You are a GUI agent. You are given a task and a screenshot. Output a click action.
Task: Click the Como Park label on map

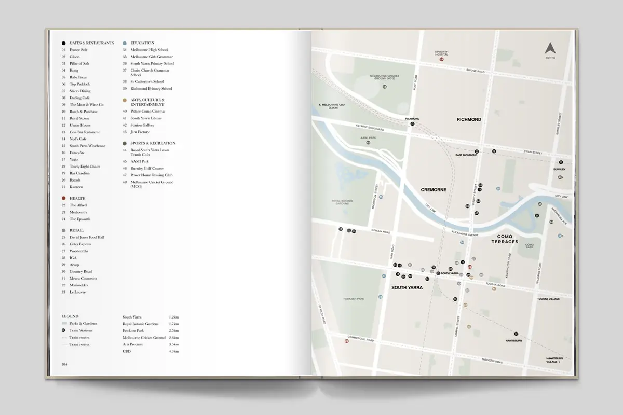(530, 246)
